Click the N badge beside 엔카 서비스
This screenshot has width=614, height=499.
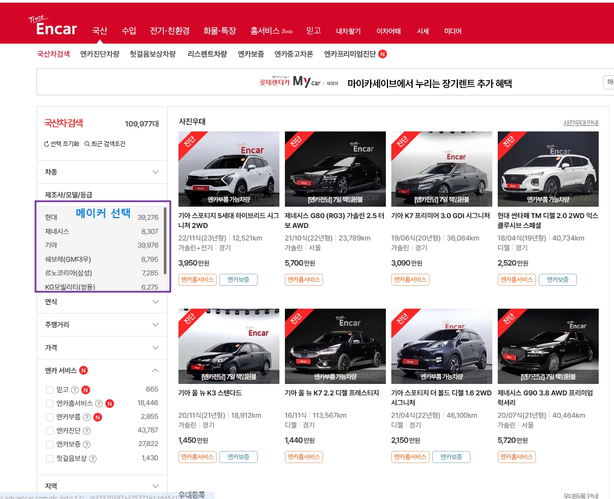[x=84, y=370]
